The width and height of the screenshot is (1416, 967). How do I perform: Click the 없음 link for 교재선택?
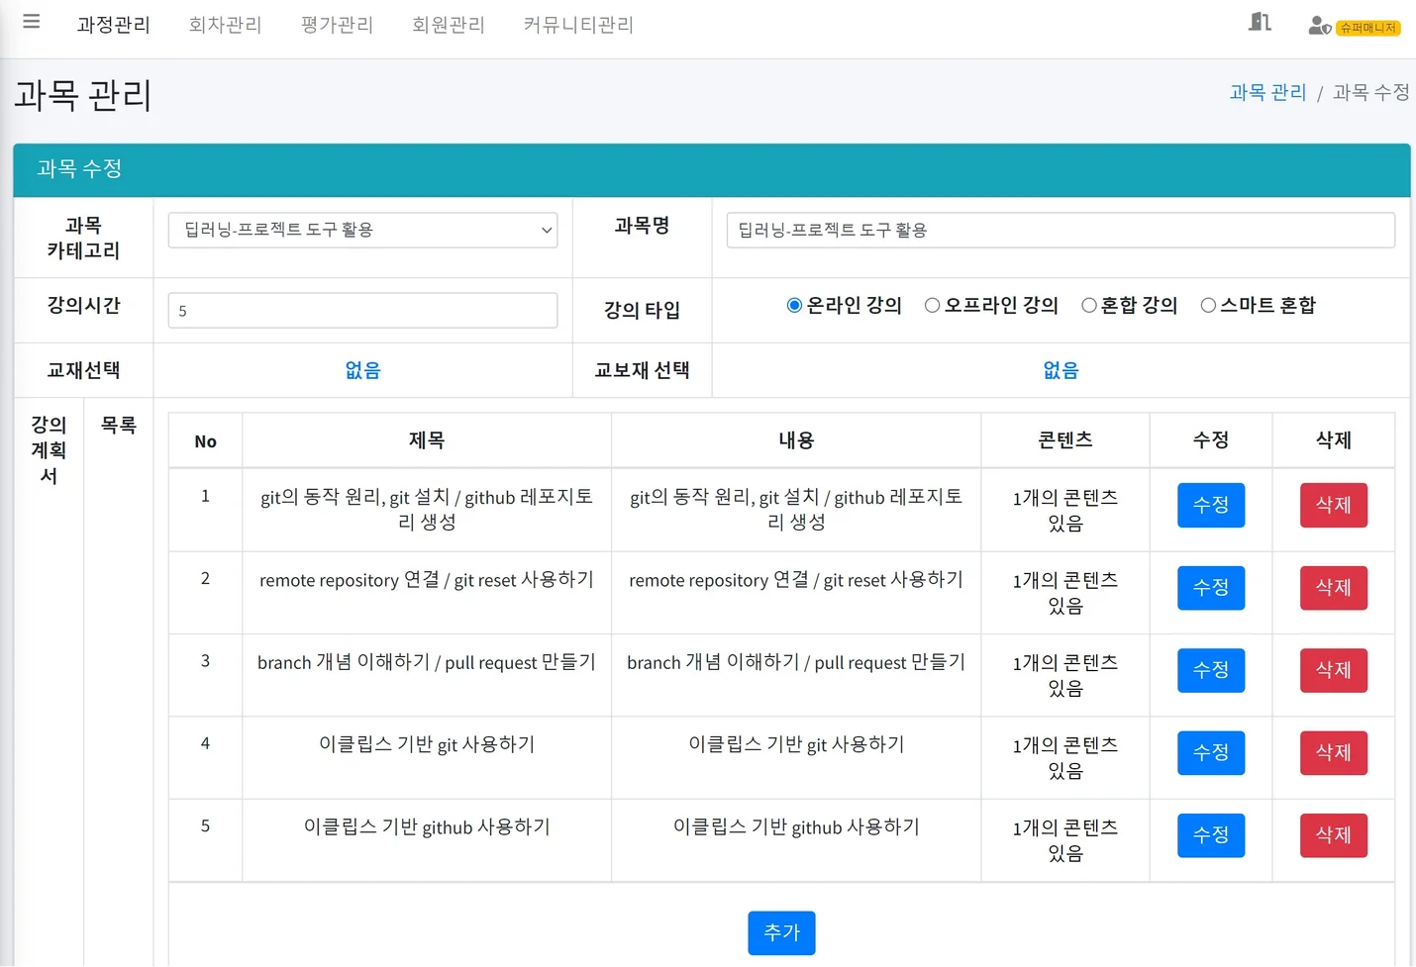coord(362,370)
